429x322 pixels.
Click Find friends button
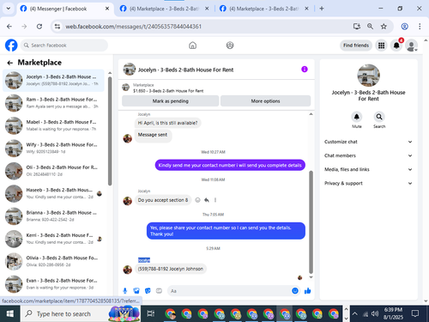(x=356, y=46)
